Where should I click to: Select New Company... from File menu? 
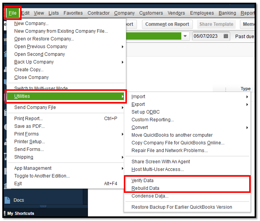tap(66, 23)
